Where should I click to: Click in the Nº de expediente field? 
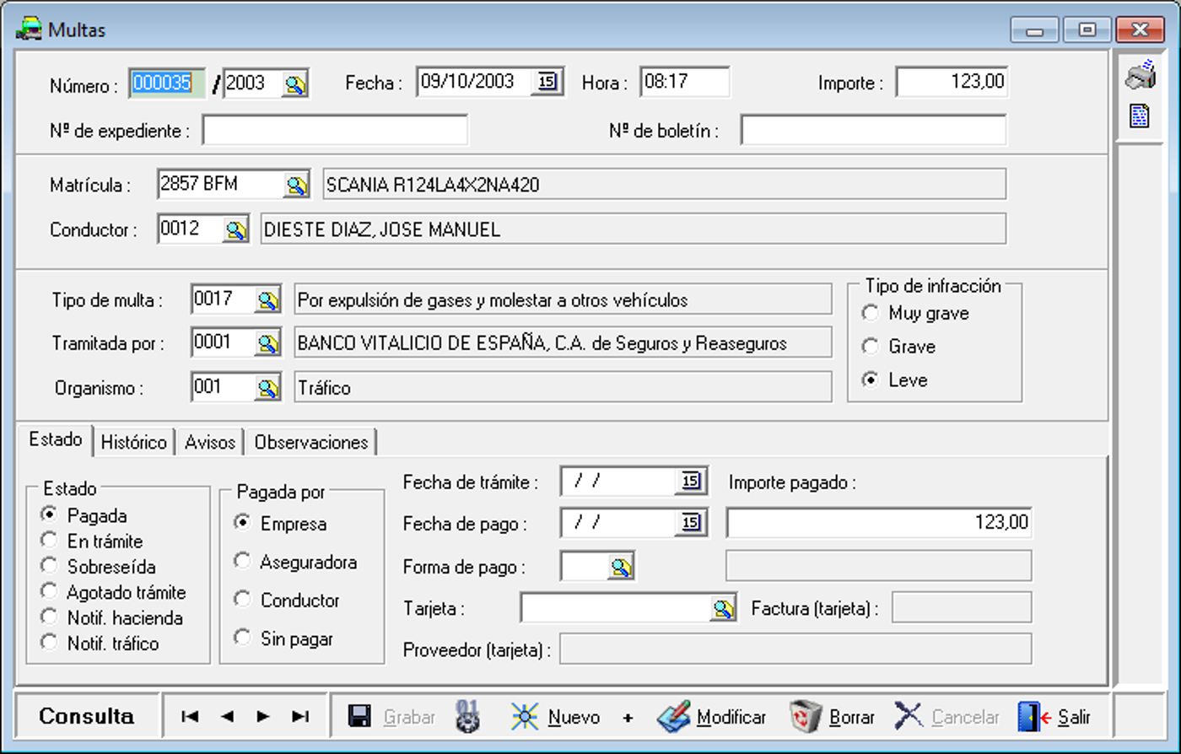pyautogui.click(x=334, y=131)
